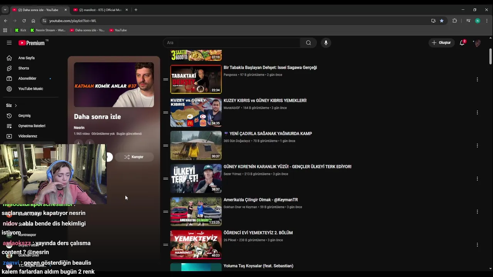This screenshot has width=493, height=277.
Task: Open Oynatma listeleri in sidebar
Action: (x=32, y=126)
